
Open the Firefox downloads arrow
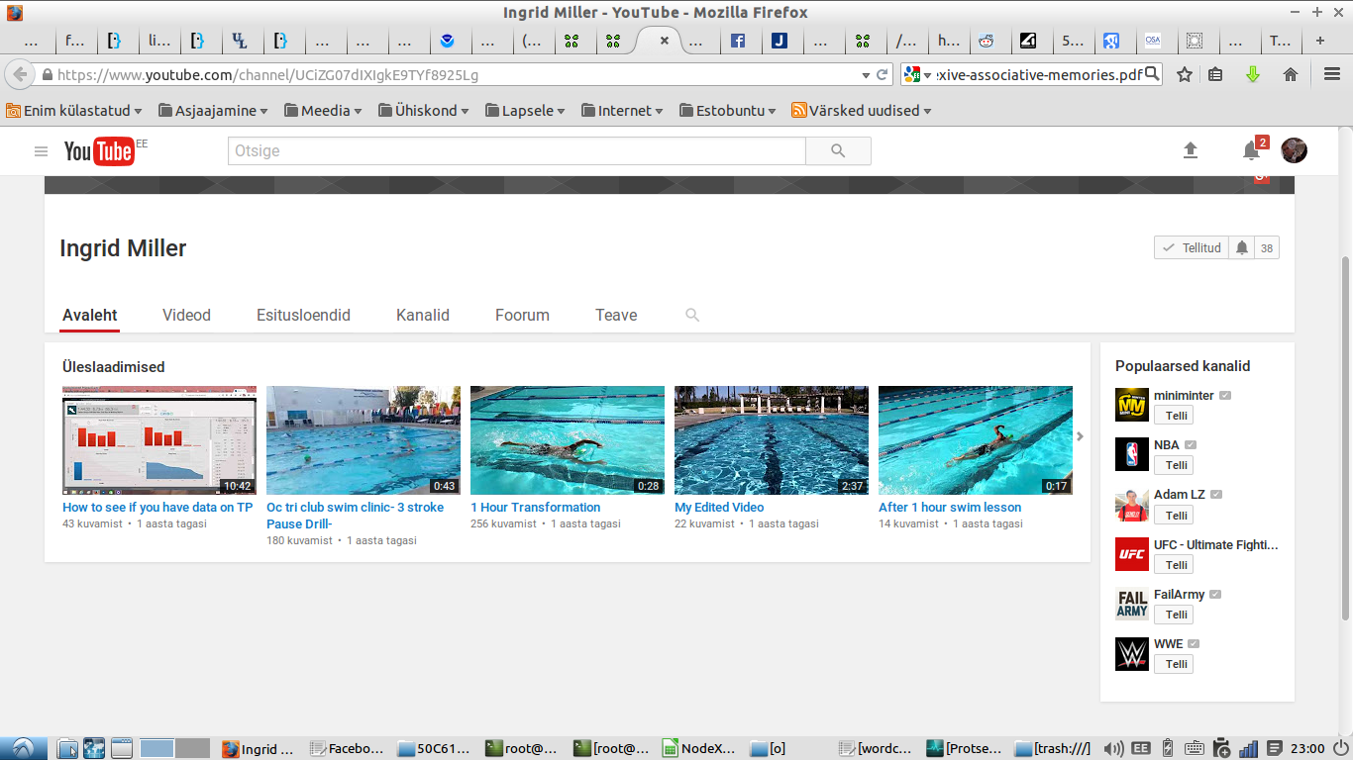tap(1253, 75)
